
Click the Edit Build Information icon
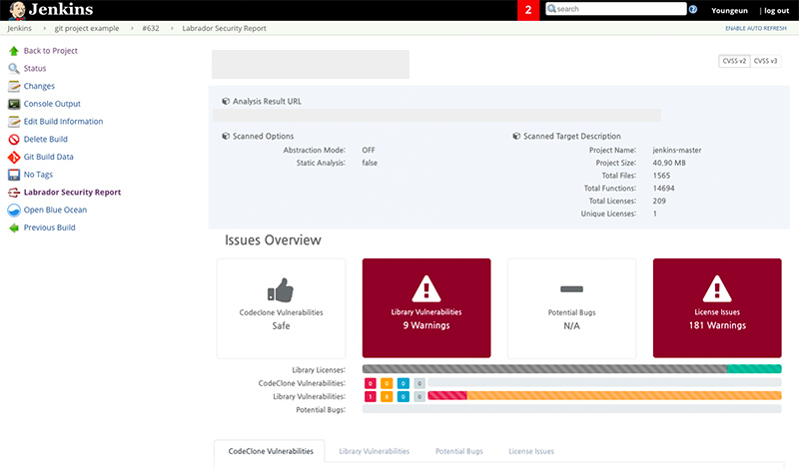14,122
